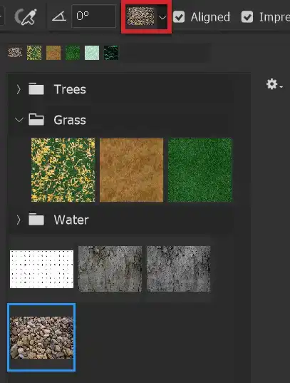Screen dimensions: 290x383
Task: Select the Grass group label
Action: point(70,120)
